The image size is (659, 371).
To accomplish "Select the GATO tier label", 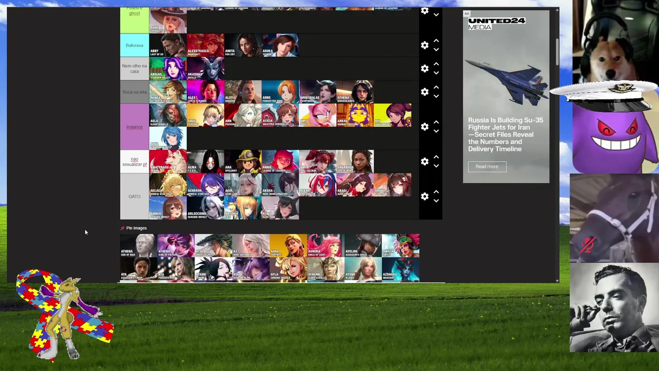I will pos(134,196).
